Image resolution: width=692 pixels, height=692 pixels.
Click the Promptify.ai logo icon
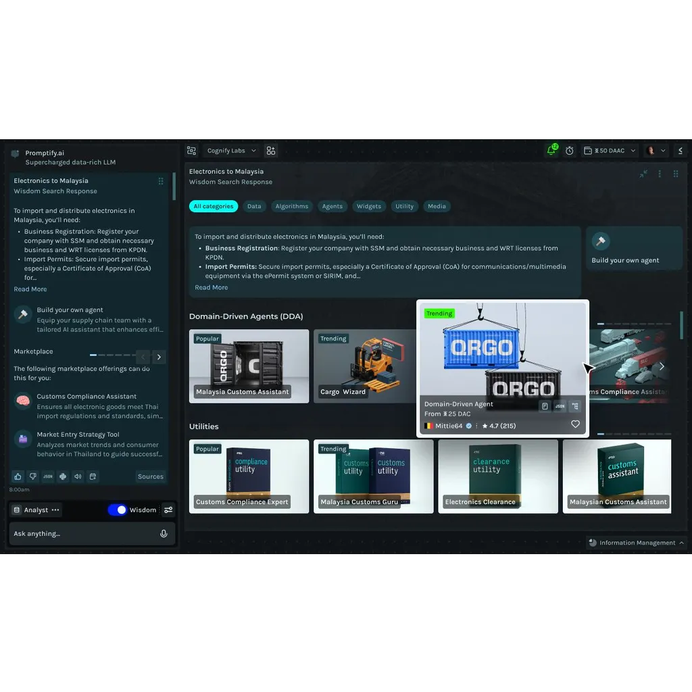click(x=15, y=153)
